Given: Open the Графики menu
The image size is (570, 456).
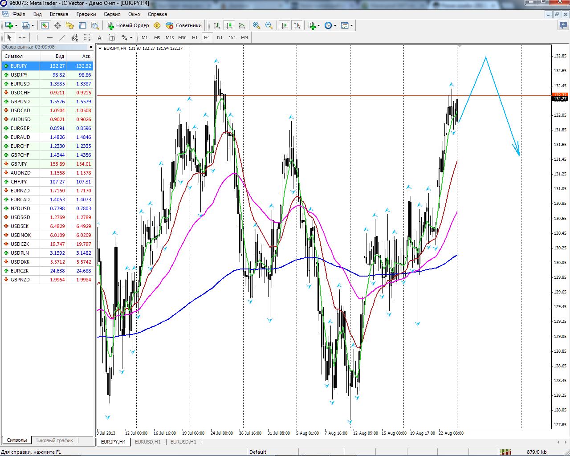Looking at the screenshot, I should (x=86, y=14).
